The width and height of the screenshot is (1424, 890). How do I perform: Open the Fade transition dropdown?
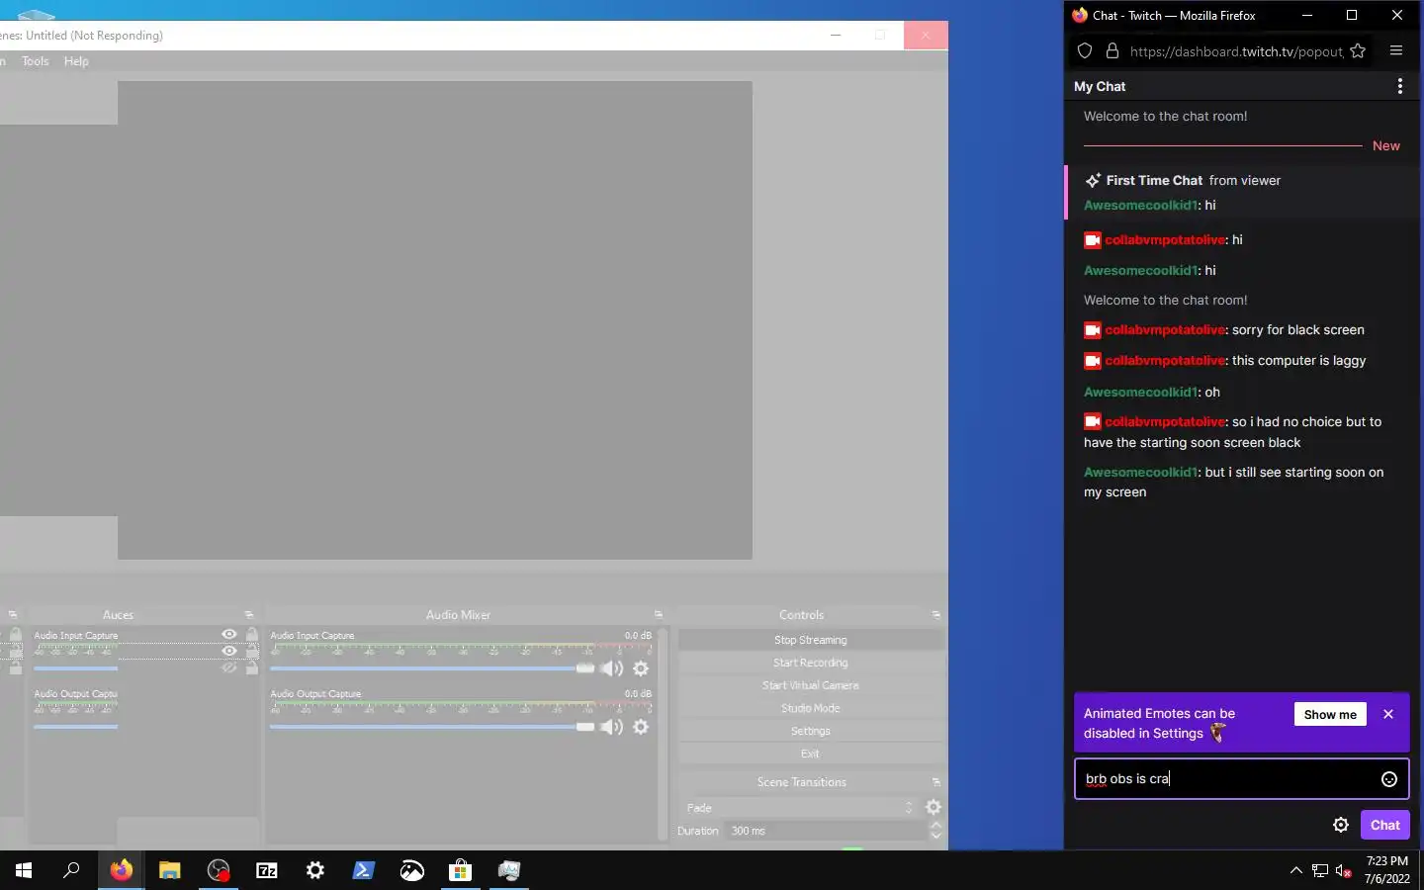[x=800, y=807]
